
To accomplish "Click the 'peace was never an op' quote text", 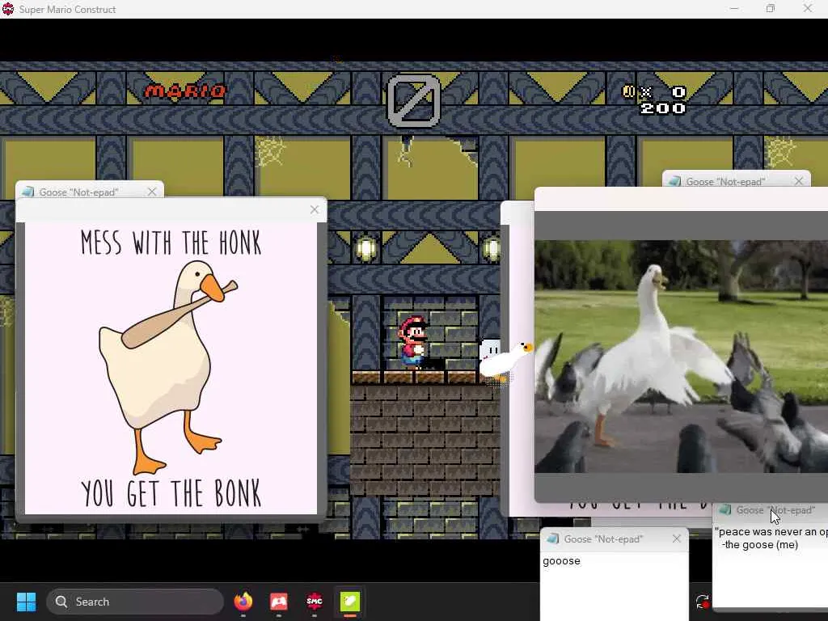I will (x=771, y=532).
